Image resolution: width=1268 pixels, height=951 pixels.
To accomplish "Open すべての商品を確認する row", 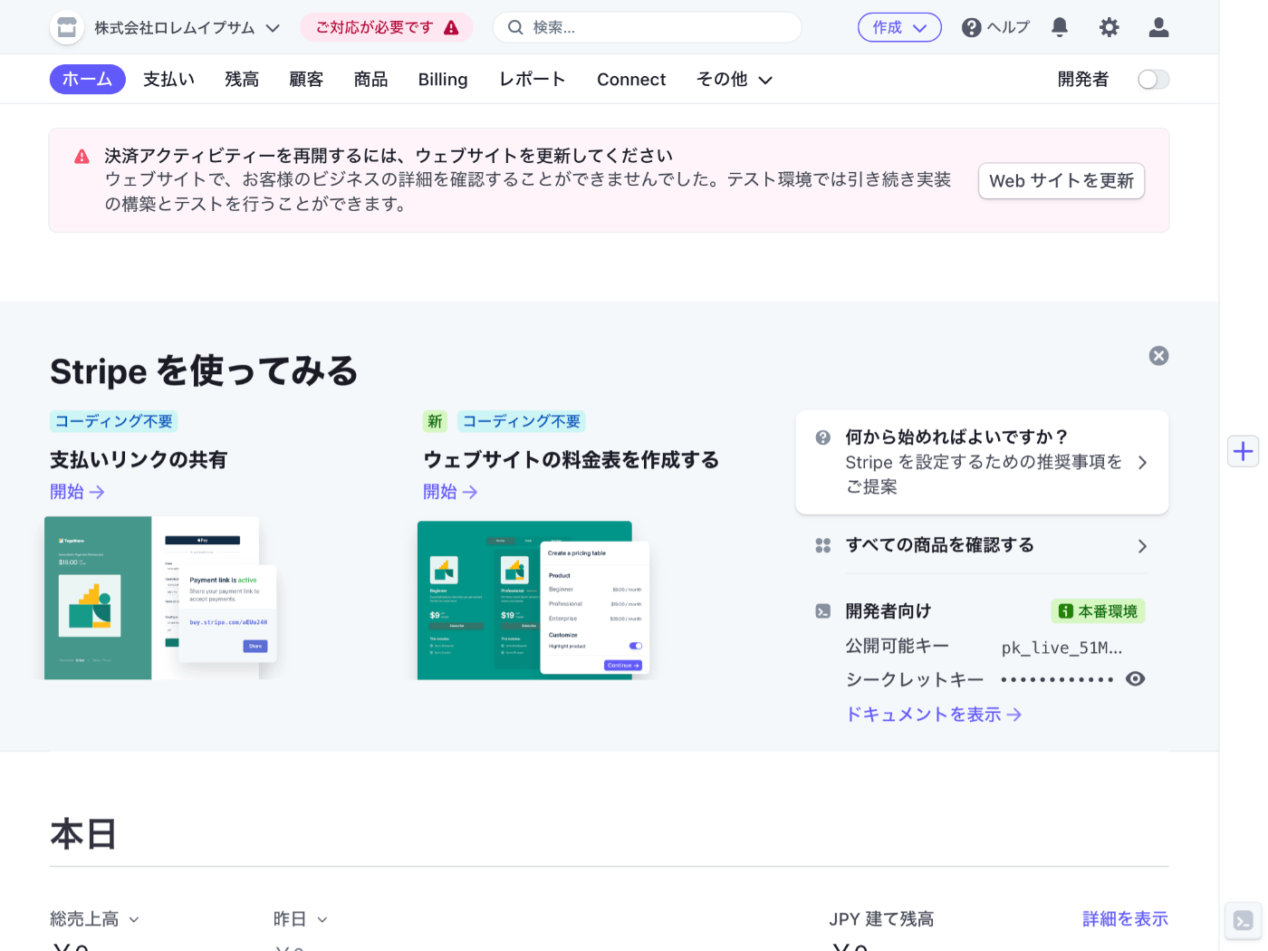I will [982, 545].
